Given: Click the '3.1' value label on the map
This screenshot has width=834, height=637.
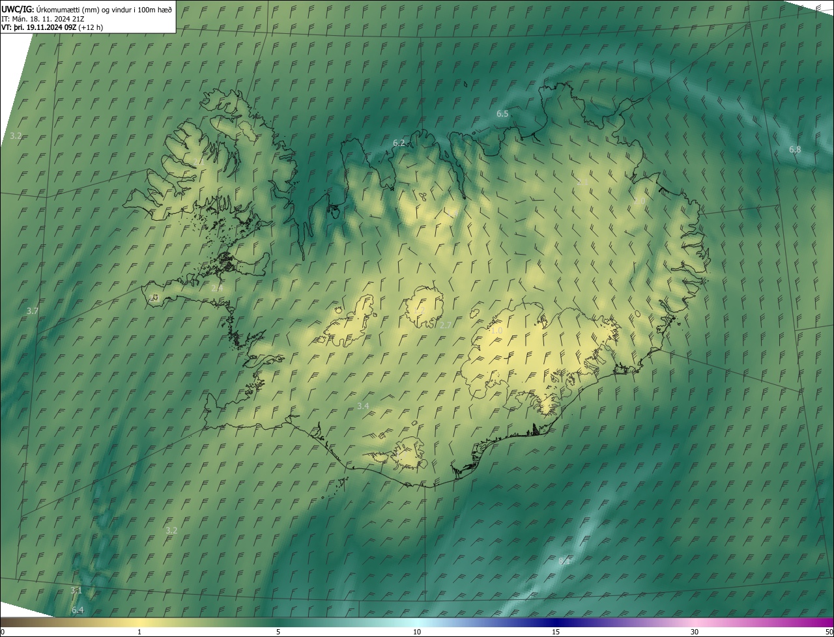Looking at the screenshot, I should tap(76, 591).
